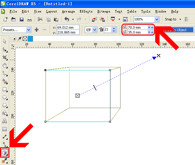Image resolution: width=195 pixels, height=165 pixels.
Task: Copy the selection
Action: [48, 20]
